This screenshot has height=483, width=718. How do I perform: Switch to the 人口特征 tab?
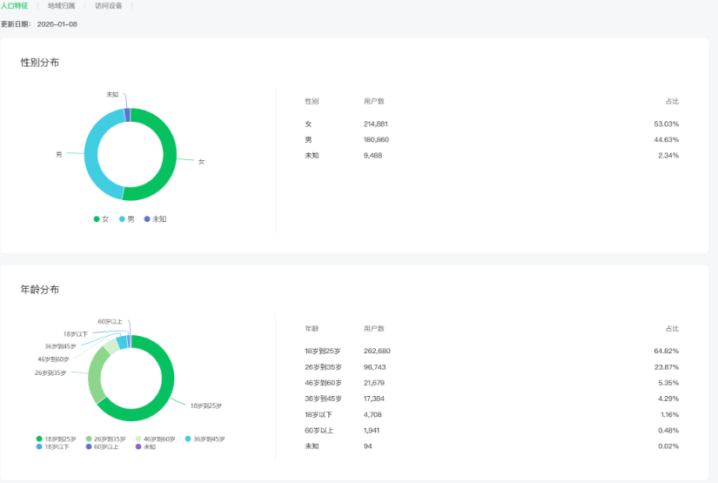pyautogui.click(x=14, y=6)
